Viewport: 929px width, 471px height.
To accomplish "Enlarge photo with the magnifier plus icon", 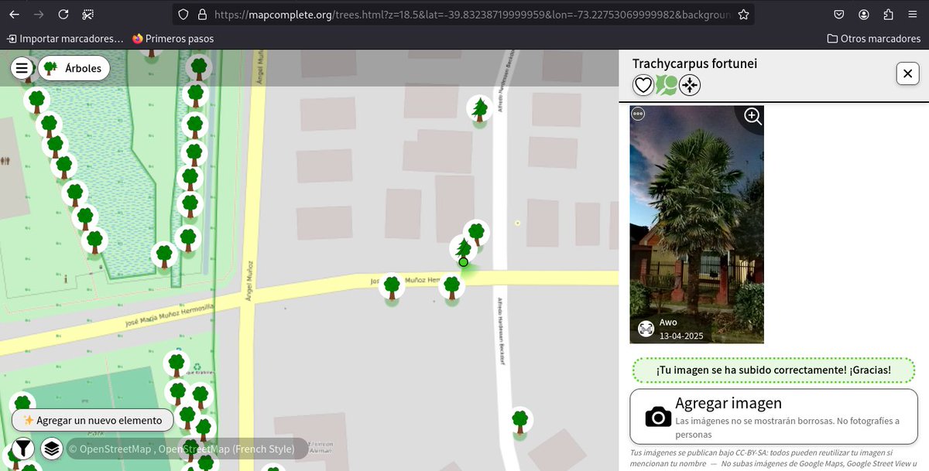I will click(x=752, y=117).
